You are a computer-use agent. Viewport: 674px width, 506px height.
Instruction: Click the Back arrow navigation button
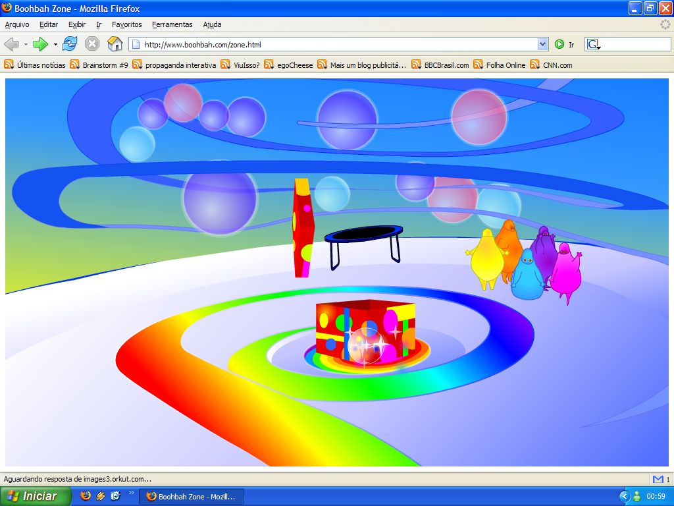click(11, 44)
